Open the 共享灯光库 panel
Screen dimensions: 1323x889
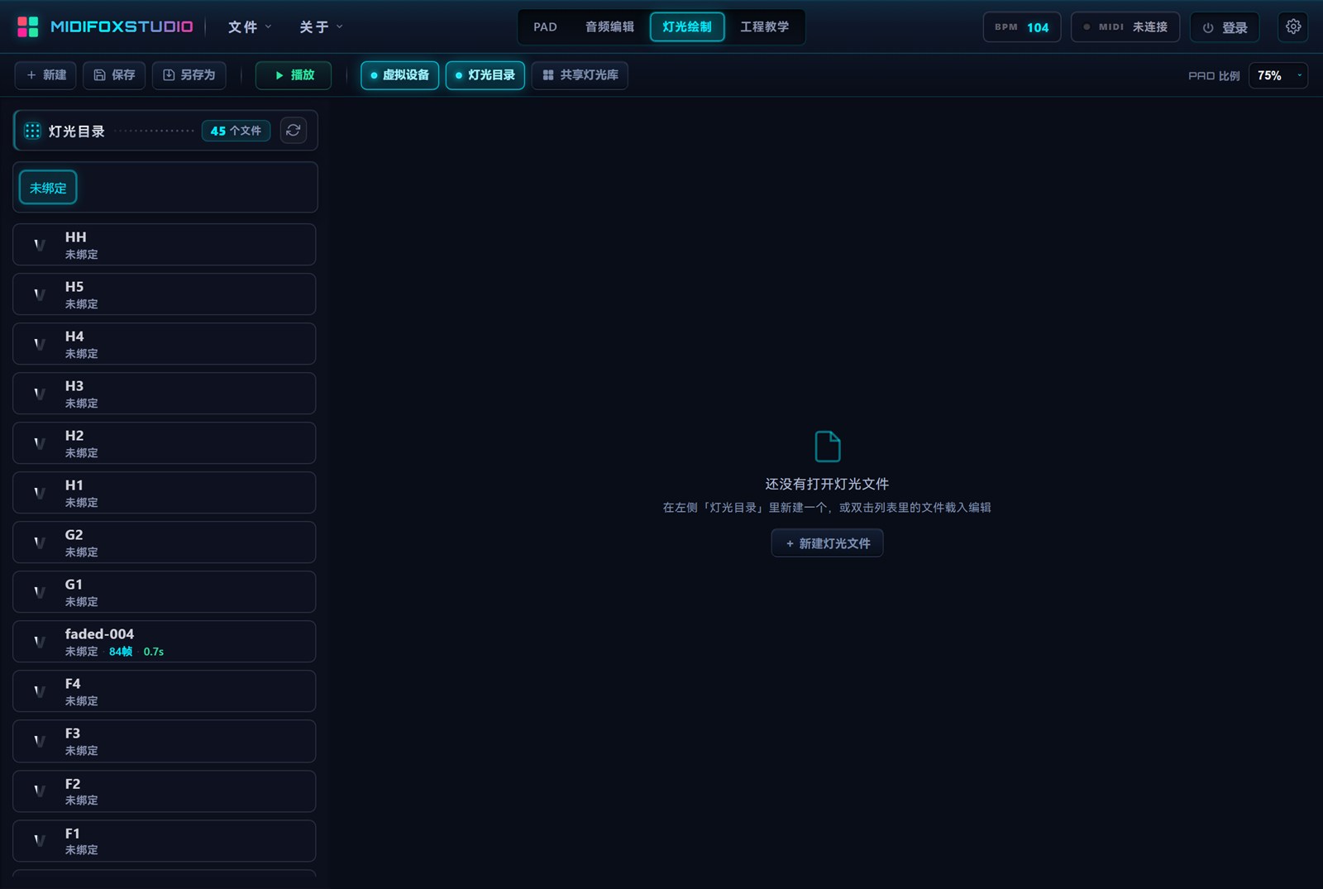[x=580, y=75]
